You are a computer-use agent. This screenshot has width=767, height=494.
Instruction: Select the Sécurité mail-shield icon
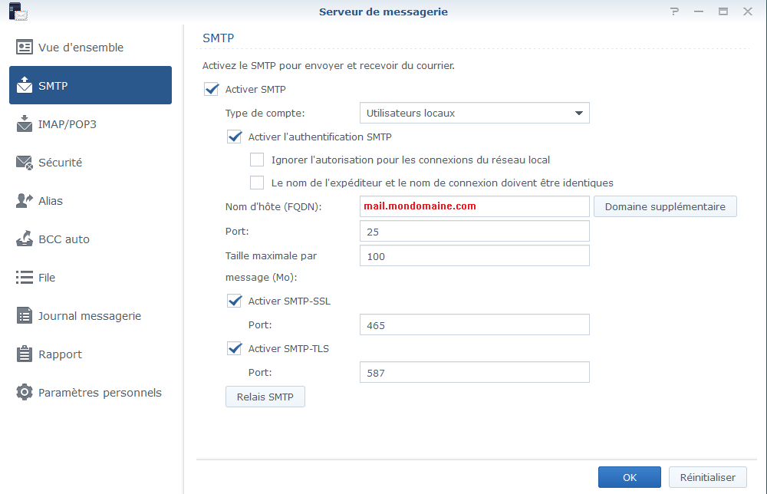25,163
